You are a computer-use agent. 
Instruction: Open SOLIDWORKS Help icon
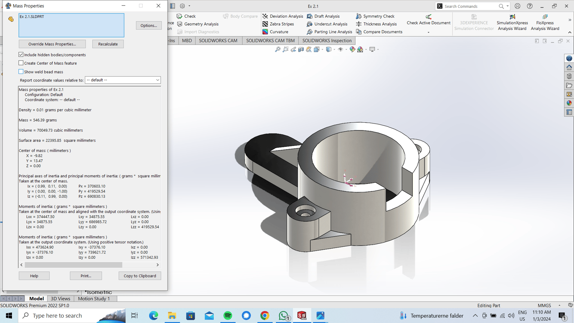pos(530,6)
